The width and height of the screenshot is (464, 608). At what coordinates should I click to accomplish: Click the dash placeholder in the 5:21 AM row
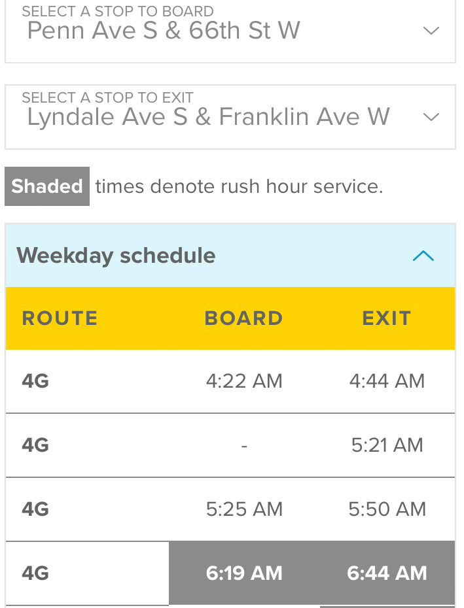tap(244, 445)
